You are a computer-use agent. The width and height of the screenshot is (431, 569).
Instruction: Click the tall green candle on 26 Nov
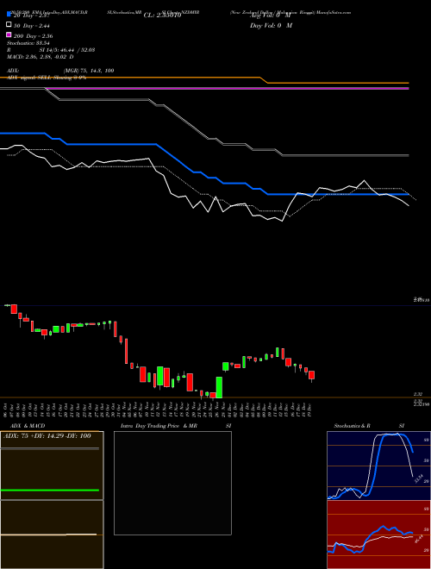coord(219,387)
